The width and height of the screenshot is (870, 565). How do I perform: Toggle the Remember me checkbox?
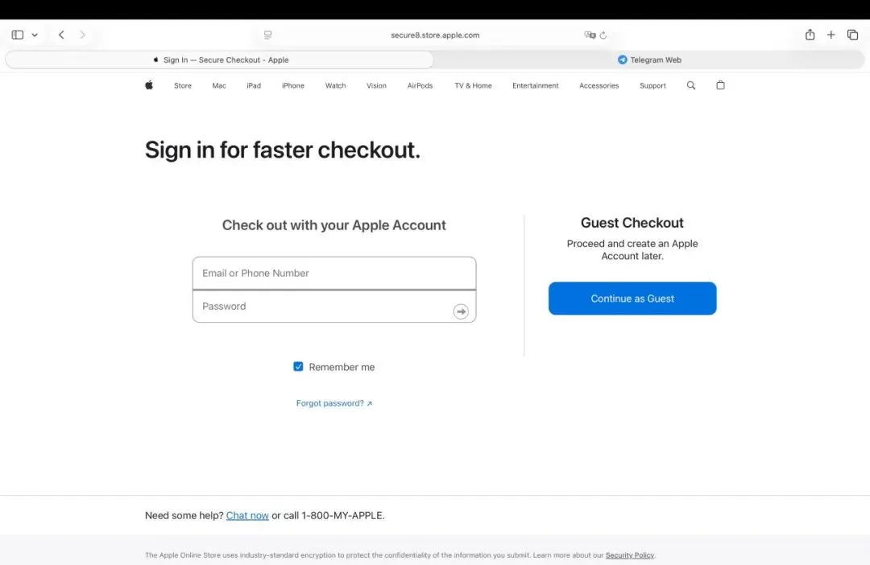click(x=298, y=366)
